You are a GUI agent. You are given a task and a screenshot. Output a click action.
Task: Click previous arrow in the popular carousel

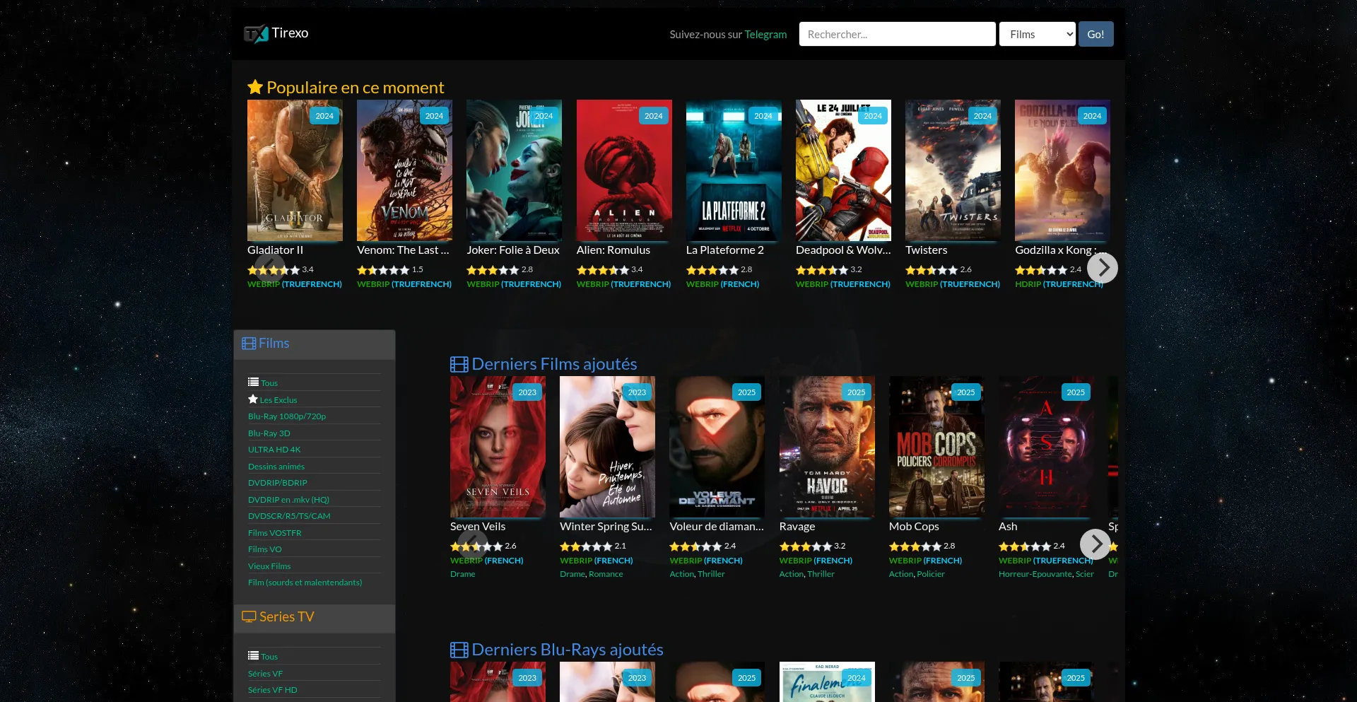pyautogui.click(x=269, y=268)
